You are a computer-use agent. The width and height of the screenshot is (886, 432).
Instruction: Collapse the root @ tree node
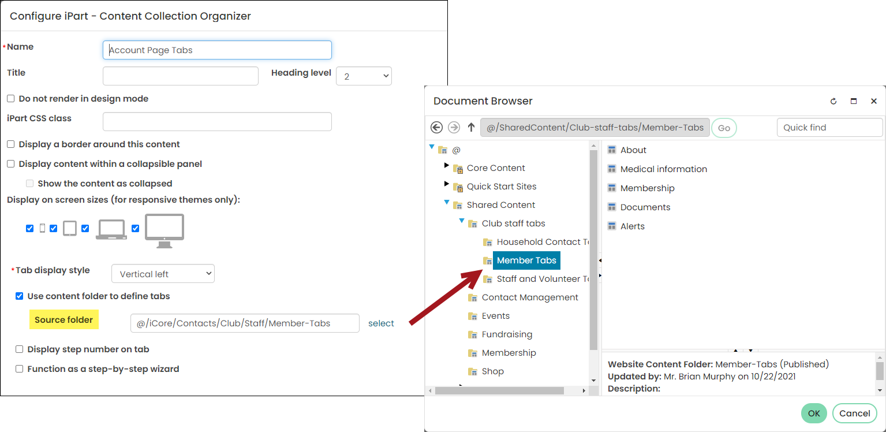tap(432, 147)
